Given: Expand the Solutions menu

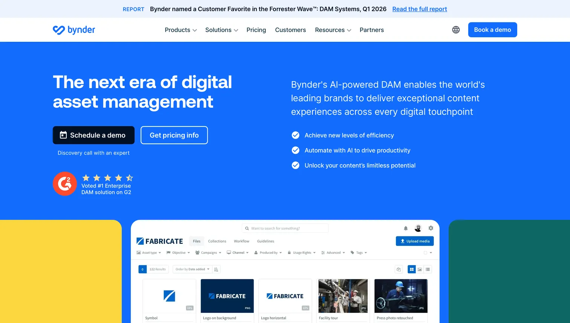Looking at the screenshot, I should tap(222, 30).
